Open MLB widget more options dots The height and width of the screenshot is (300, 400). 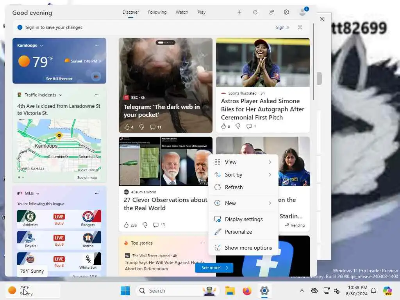pos(97,193)
